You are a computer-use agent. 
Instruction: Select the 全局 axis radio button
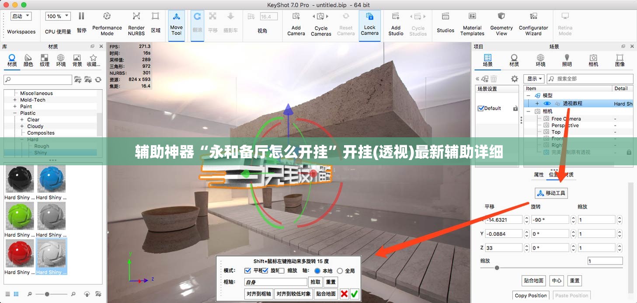pyautogui.click(x=340, y=271)
